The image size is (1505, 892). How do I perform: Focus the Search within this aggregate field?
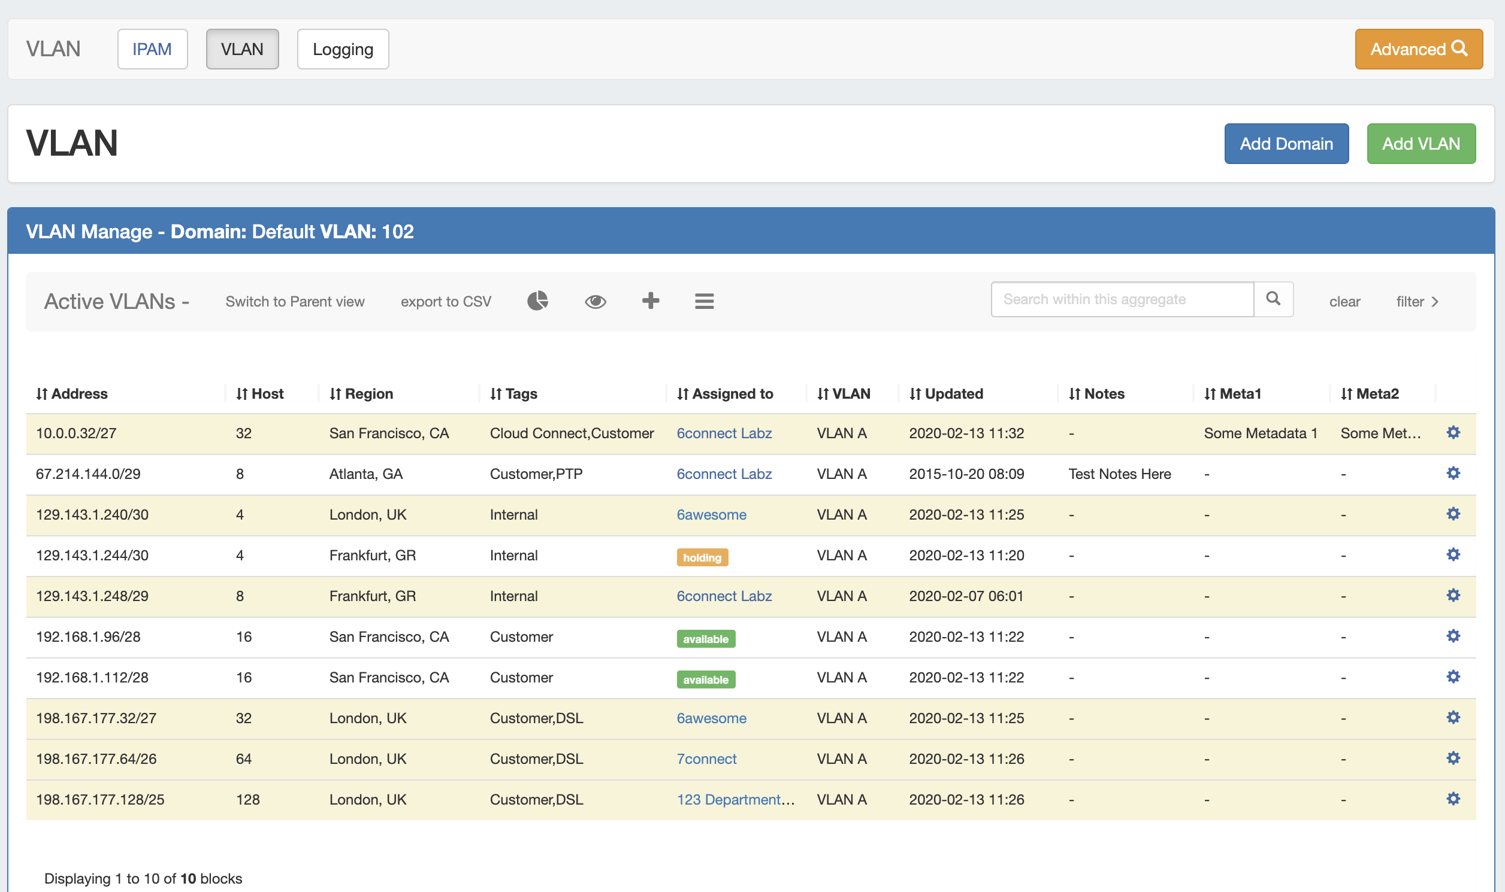click(1121, 299)
